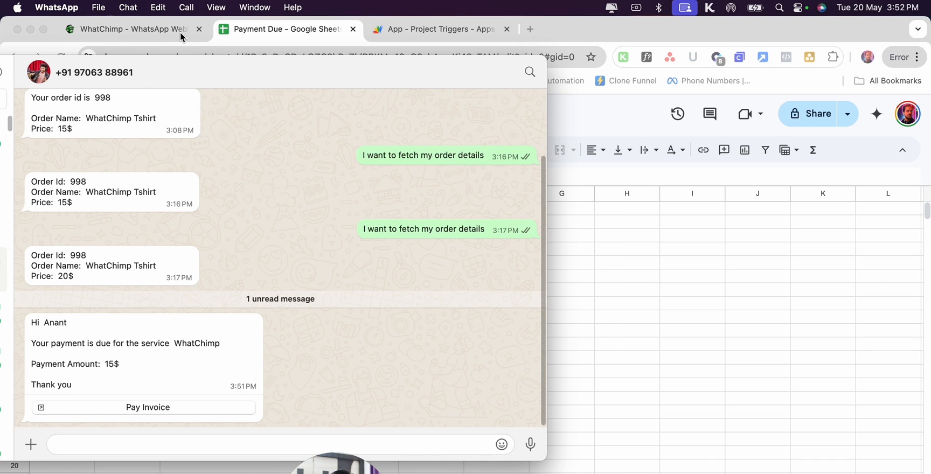Open the Chat menu in menu bar

point(128,8)
